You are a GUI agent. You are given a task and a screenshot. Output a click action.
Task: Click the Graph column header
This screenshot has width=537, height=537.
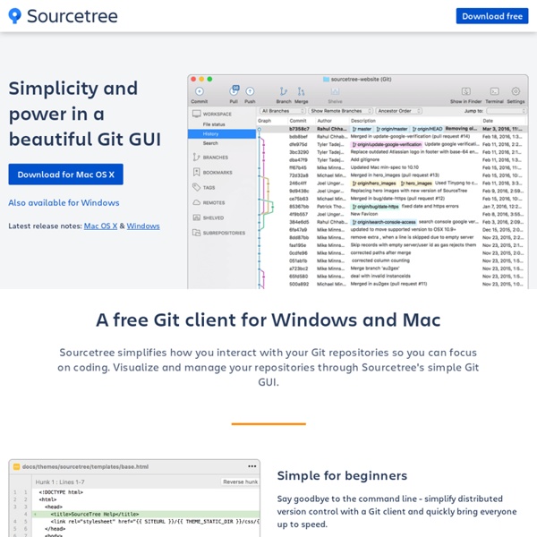[264, 121]
